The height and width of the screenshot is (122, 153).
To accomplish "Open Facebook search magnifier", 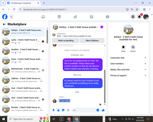I will tap(11, 17).
